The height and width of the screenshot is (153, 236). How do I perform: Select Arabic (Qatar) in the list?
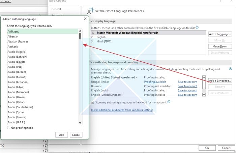(43, 102)
